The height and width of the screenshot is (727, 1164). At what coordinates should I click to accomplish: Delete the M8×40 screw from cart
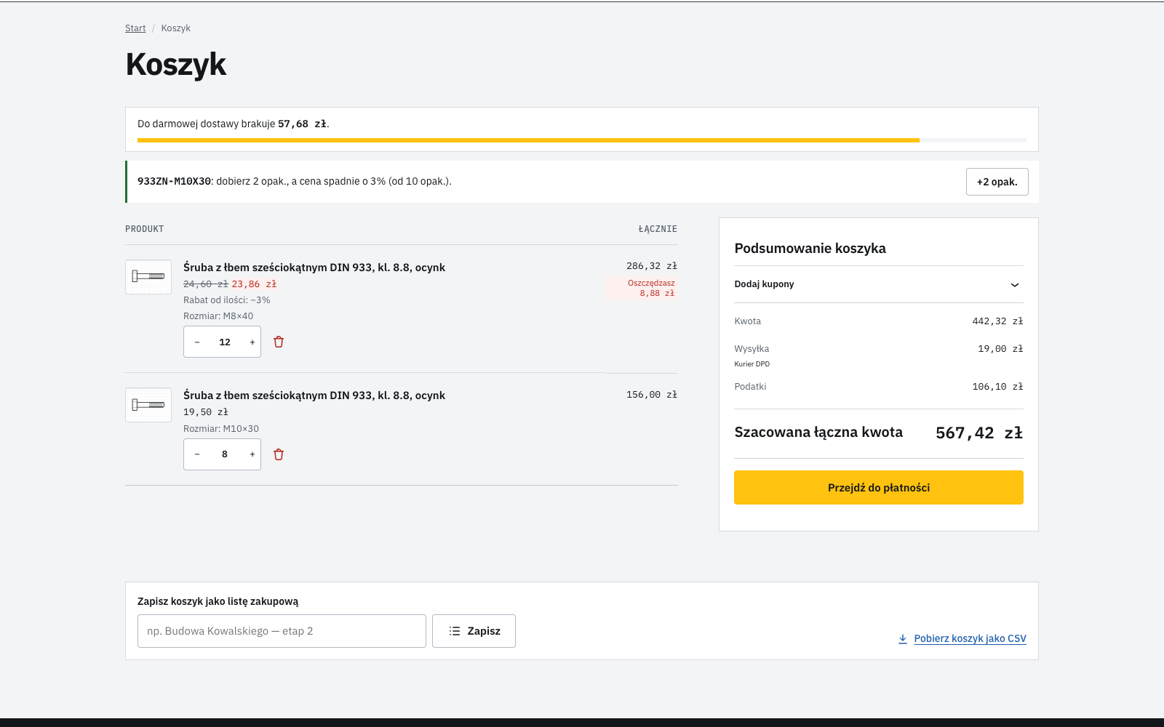tap(279, 342)
